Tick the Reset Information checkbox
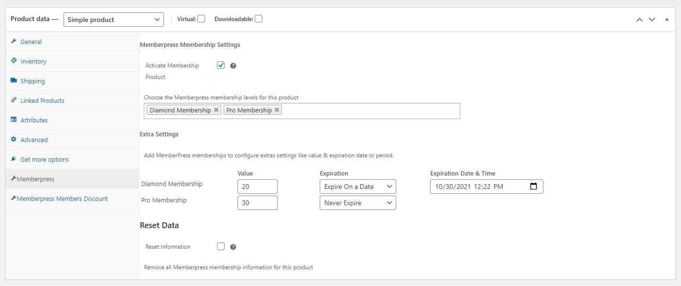The height and width of the screenshot is (286, 681). click(x=221, y=246)
